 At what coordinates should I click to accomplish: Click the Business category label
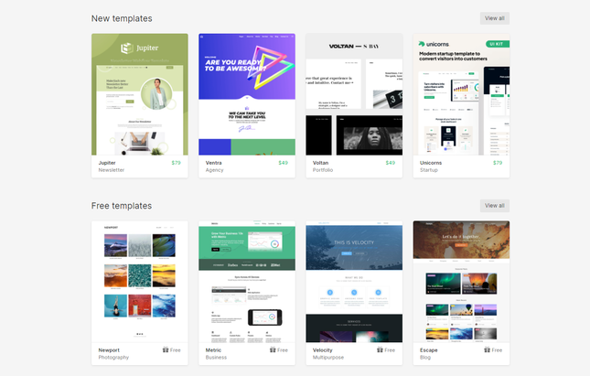click(x=217, y=358)
